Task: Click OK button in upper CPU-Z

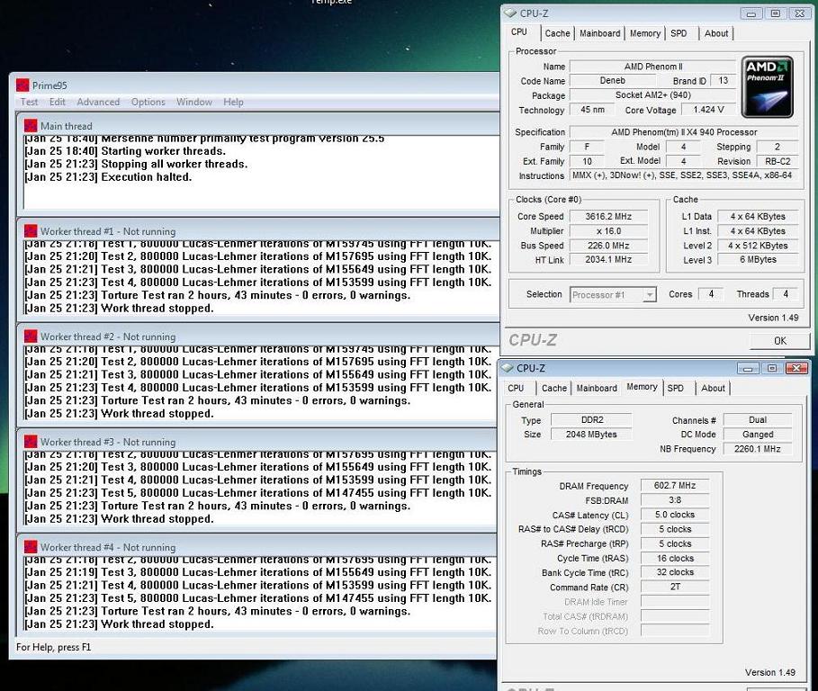Action: click(780, 340)
